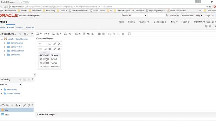Open the New menu

[x=174, y=22]
